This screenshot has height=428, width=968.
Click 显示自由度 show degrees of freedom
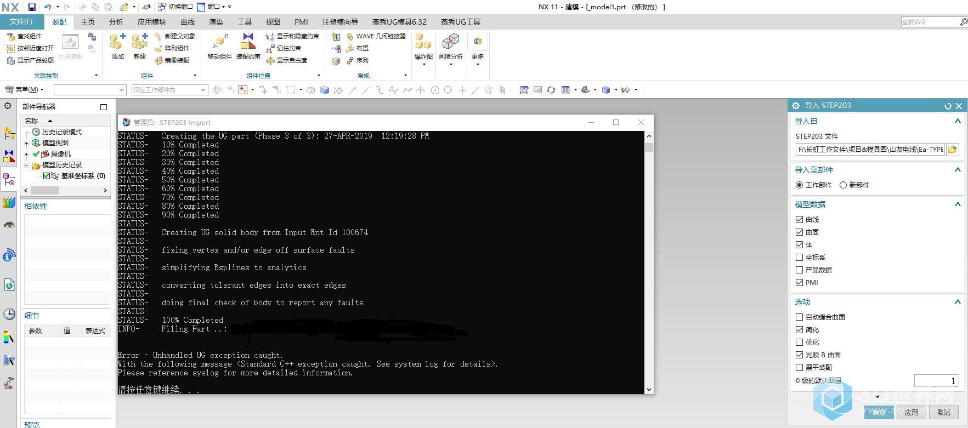pos(286,60)
